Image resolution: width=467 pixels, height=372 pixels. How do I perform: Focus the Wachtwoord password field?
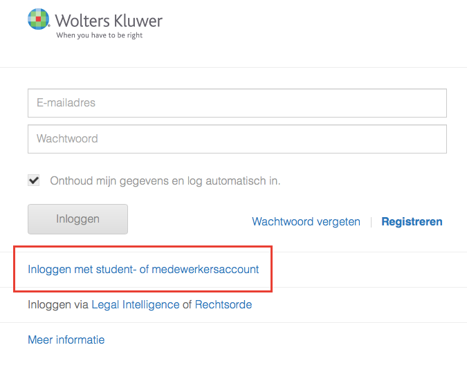pyautogui.click(x=237, y=139)
